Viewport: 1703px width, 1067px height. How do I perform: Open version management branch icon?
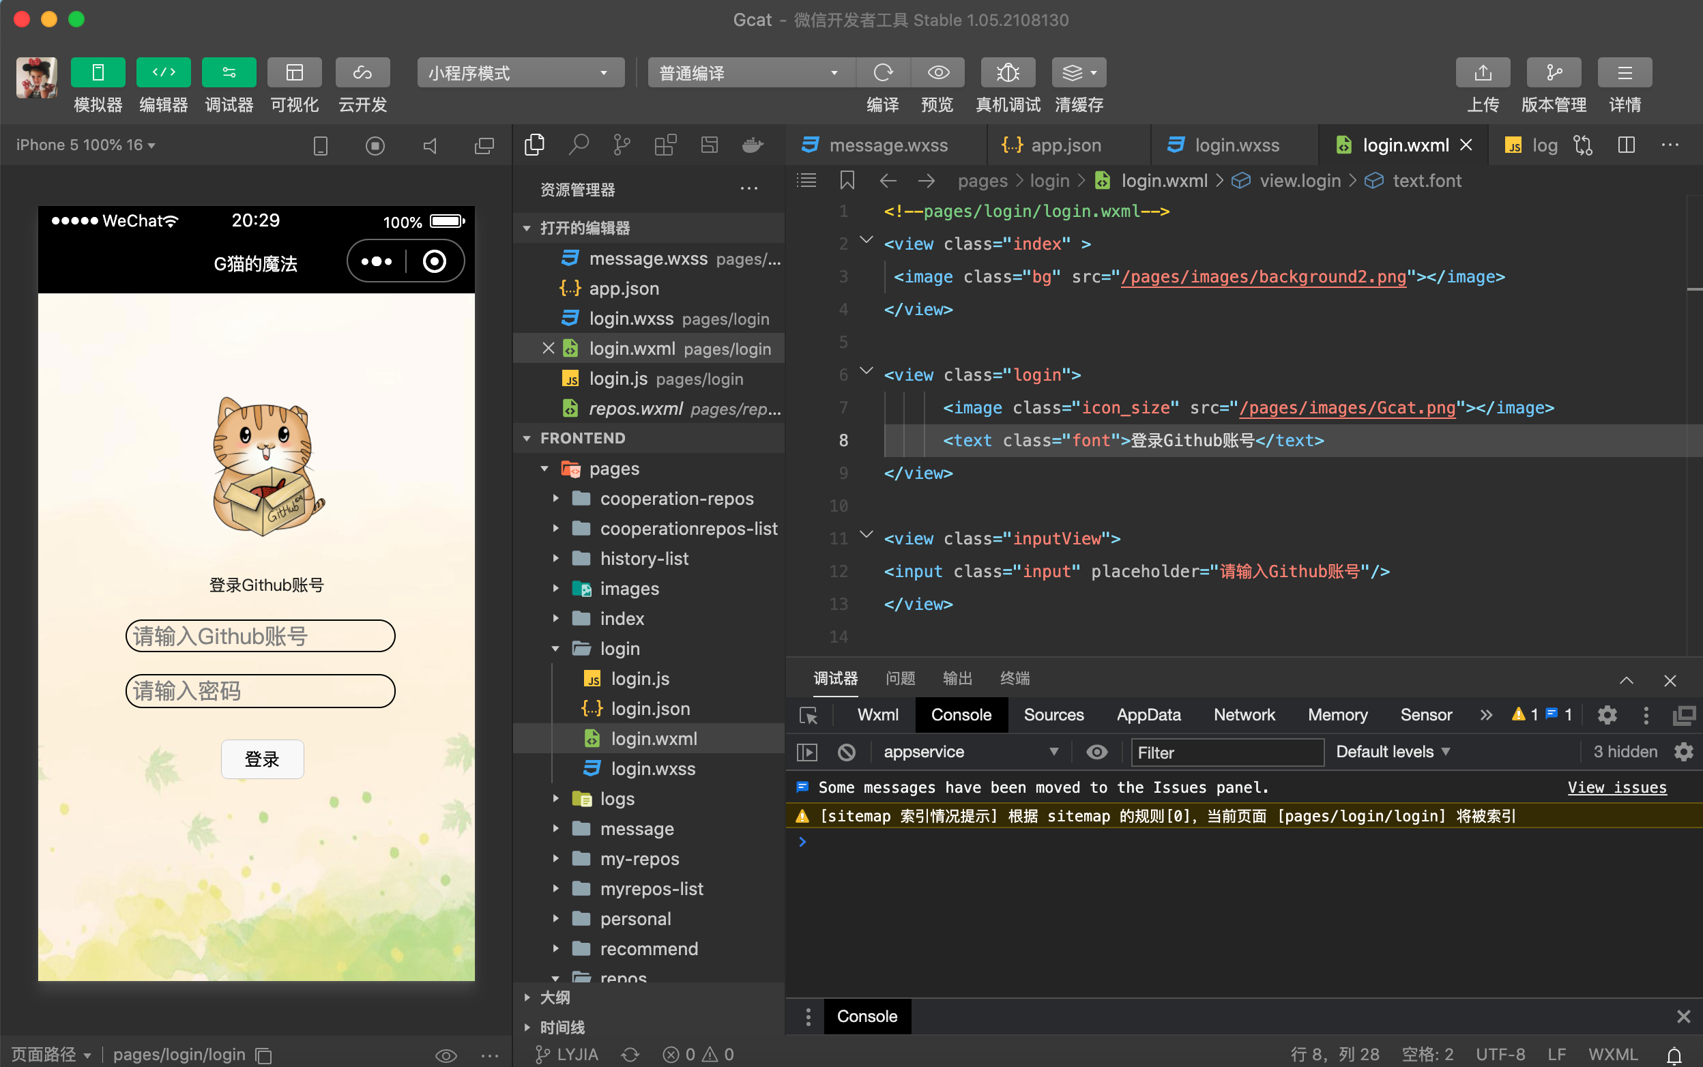(x=1553, y=73)
